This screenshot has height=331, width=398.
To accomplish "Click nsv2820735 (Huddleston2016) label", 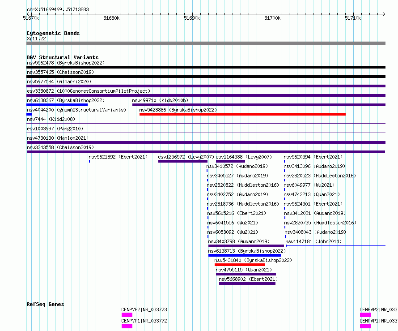I will coord(320,223).
